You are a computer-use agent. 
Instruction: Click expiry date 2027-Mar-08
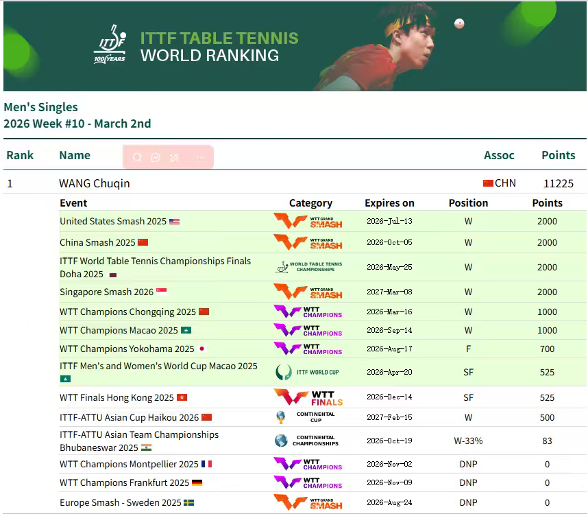tap(389, 292)
